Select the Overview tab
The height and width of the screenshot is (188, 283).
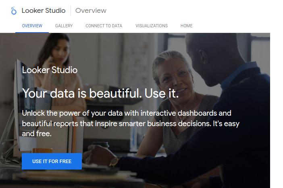[x=32, y=26]
